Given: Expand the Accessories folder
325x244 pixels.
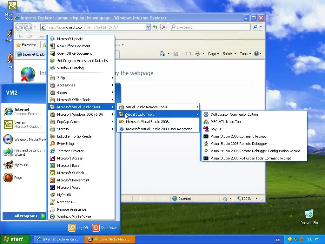Looking at the screenshot, I should [x=82, y=85].
